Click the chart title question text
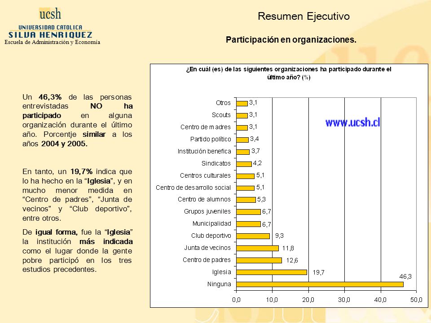 (x=289, y=73)
